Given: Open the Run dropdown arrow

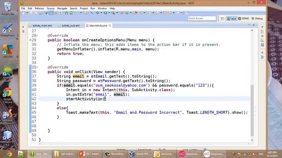Looking at the screenshot, I should (x=109, y=13).
